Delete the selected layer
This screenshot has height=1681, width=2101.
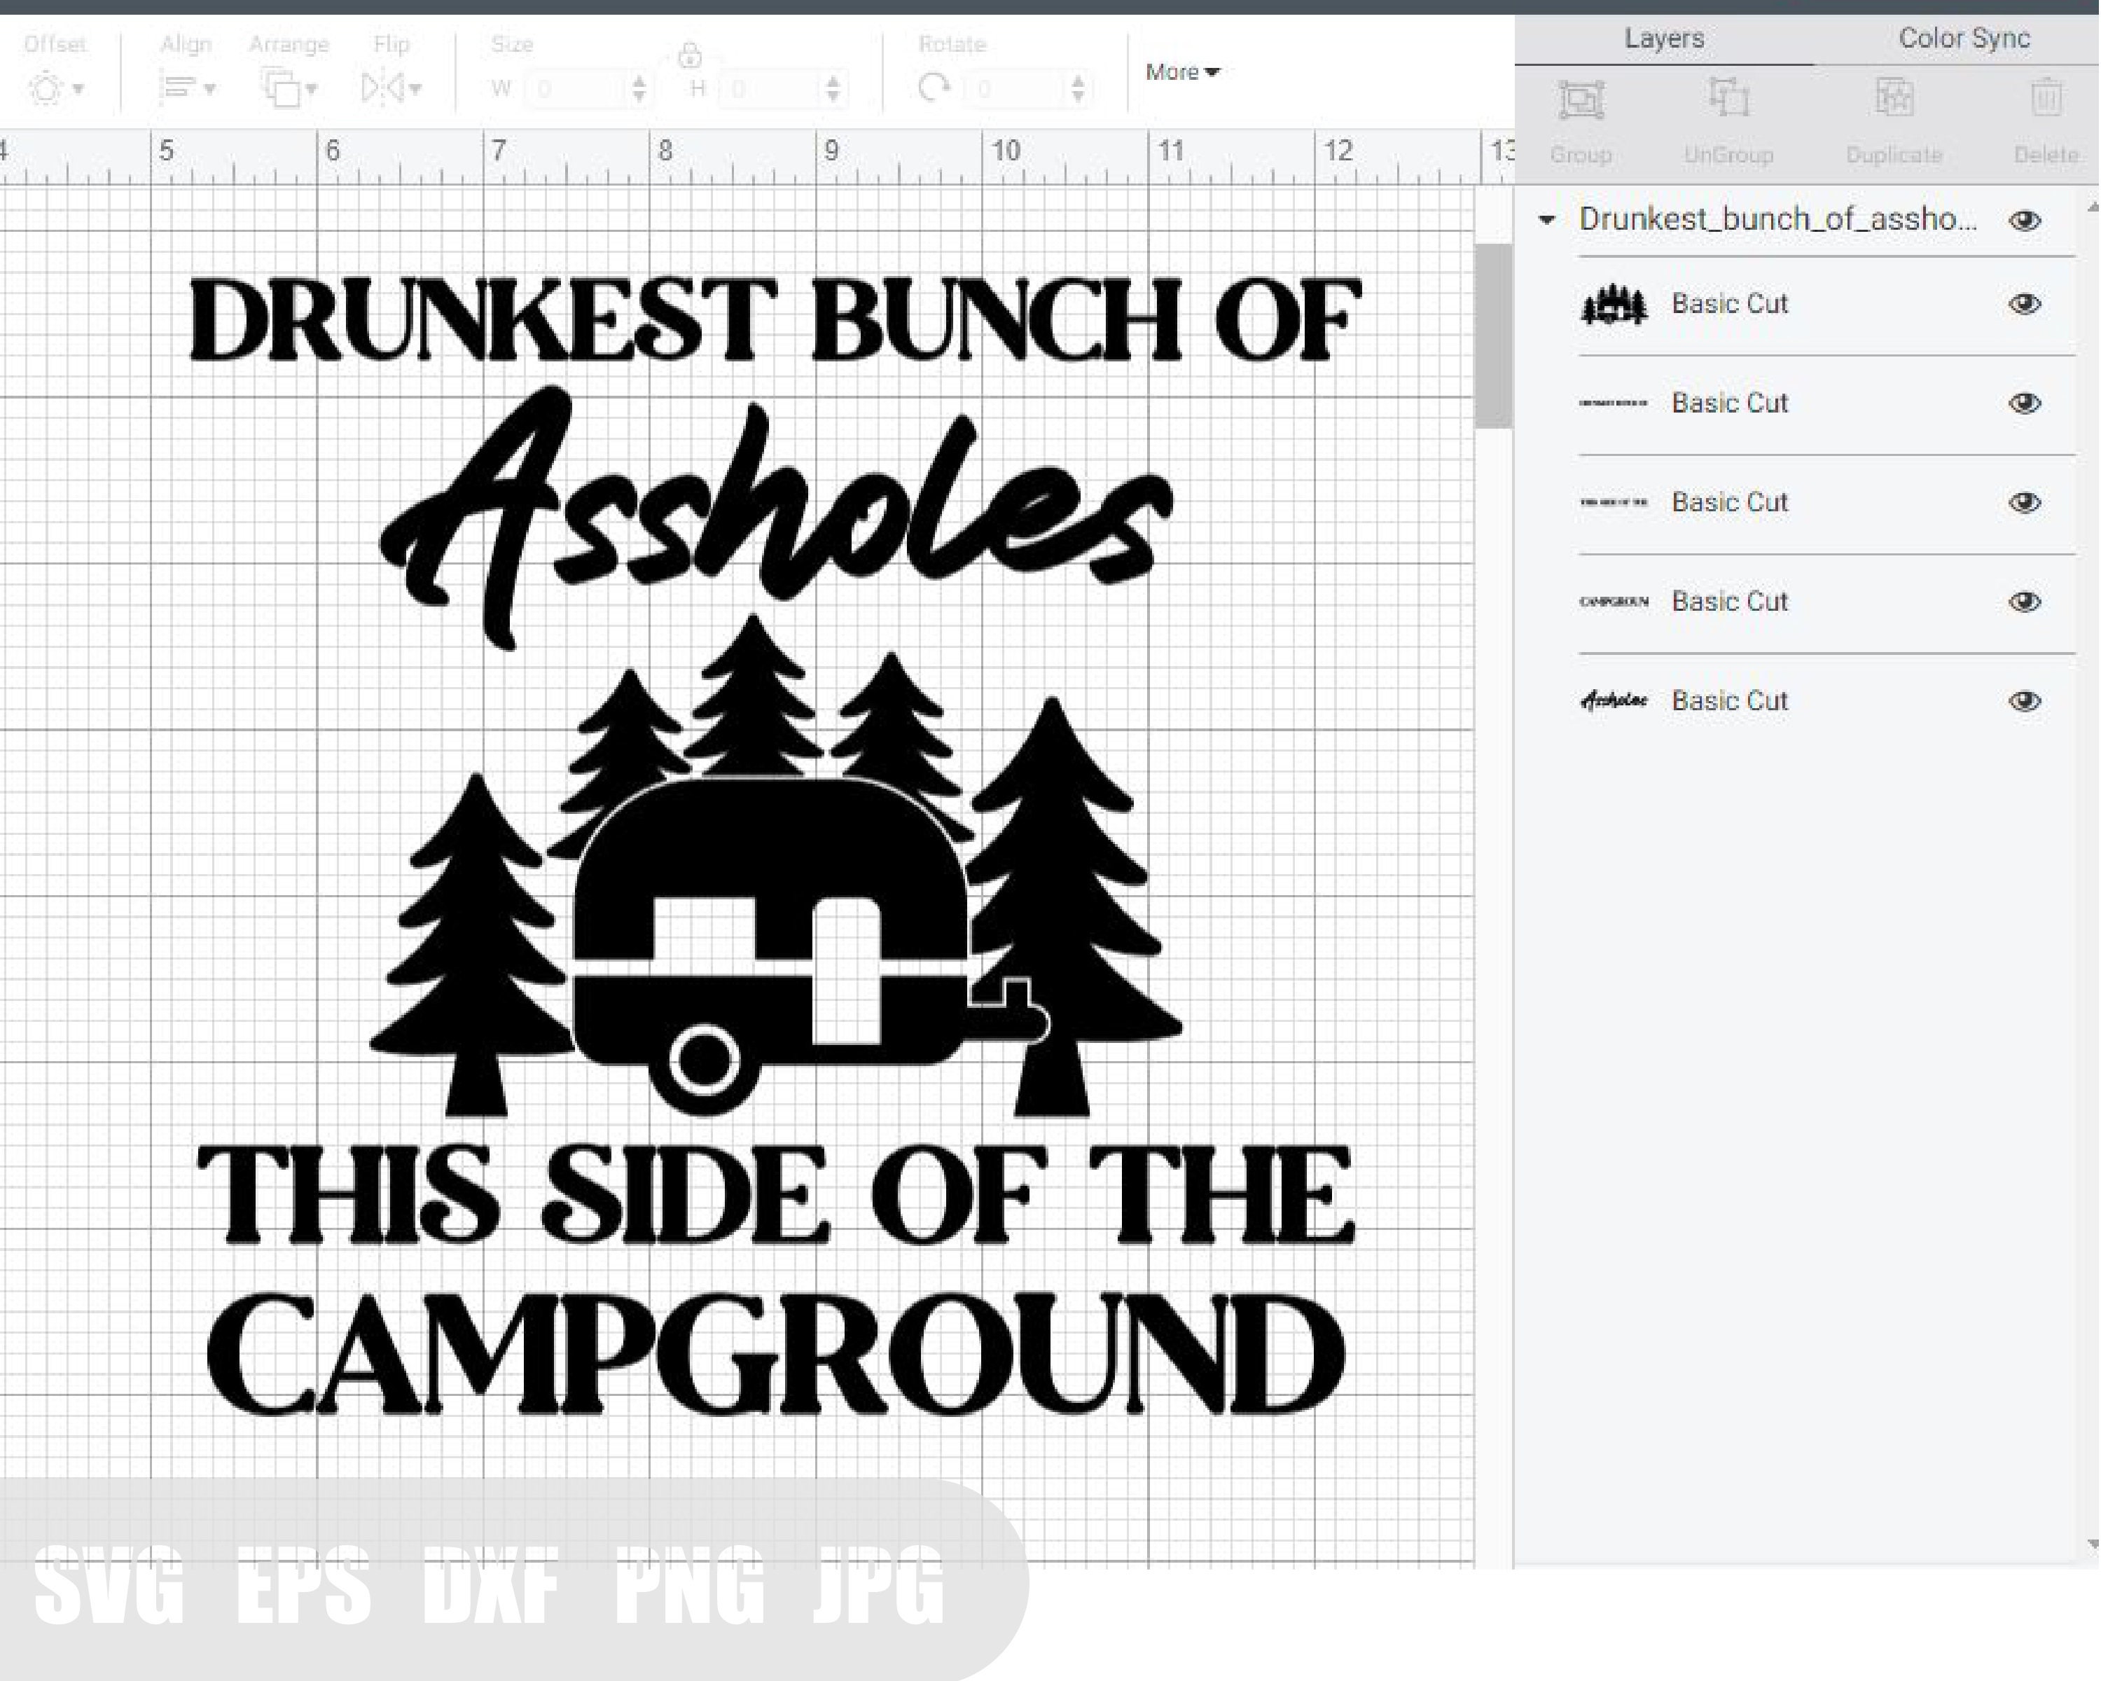2046,97
